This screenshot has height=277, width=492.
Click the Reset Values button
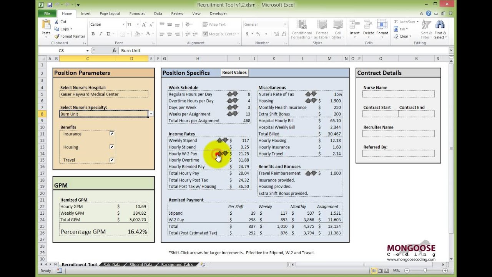(x=234, y=72)
